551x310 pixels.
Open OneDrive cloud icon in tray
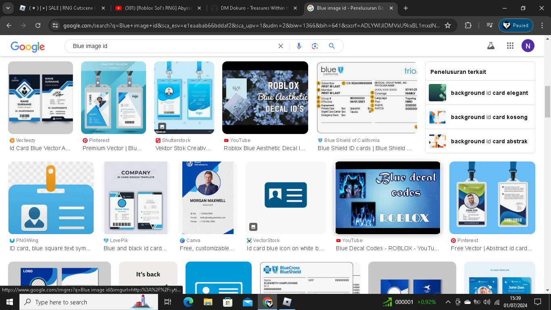pos(468,302)
